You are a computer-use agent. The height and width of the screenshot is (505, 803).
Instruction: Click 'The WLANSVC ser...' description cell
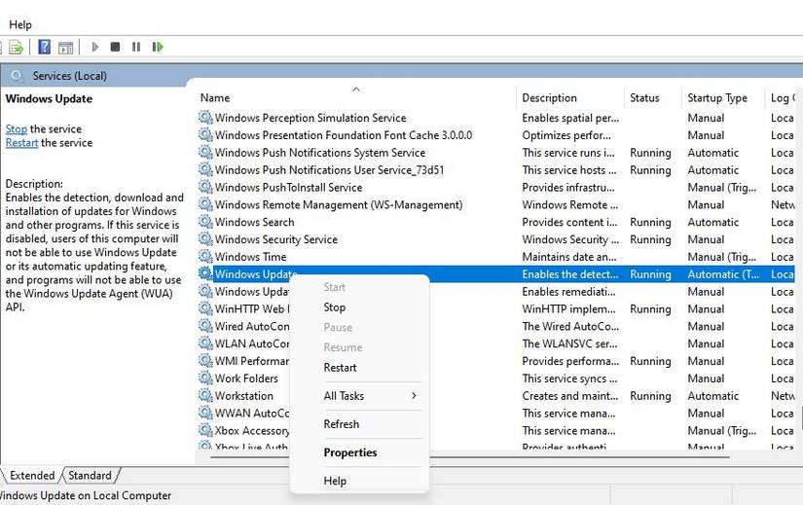point(569,343)
